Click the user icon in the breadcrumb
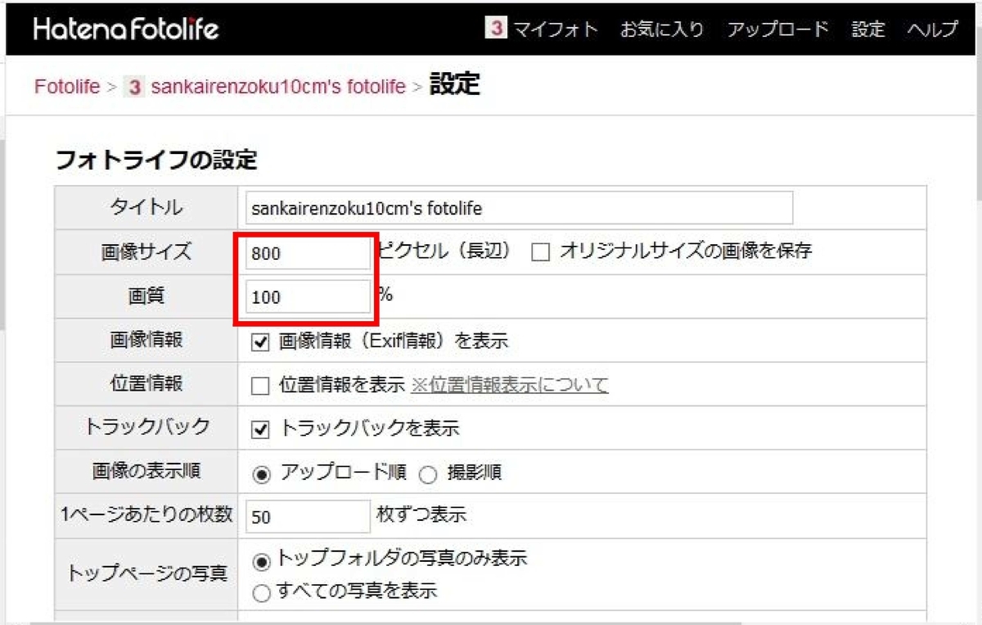Viewport: 982px width, 625px height. click(x=134, y=86)
